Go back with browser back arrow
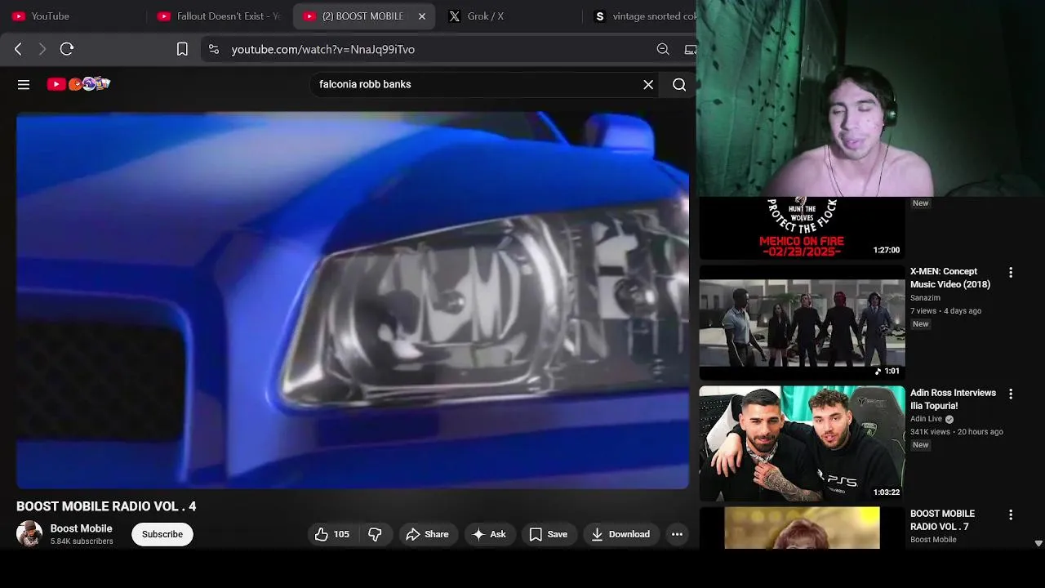 tap(18, 49)
